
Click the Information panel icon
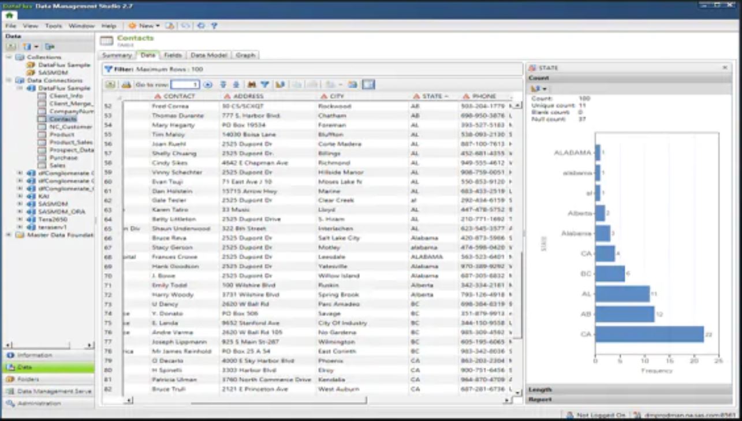pyautogui.click(x=10, y=355)
